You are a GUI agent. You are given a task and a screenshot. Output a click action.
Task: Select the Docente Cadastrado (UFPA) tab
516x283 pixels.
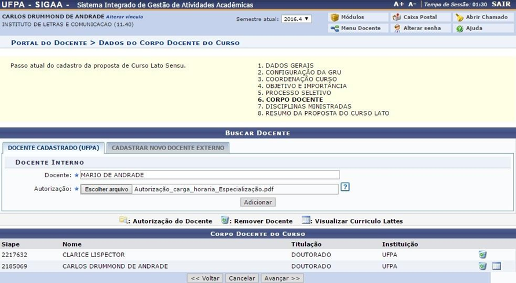[53, 148]
